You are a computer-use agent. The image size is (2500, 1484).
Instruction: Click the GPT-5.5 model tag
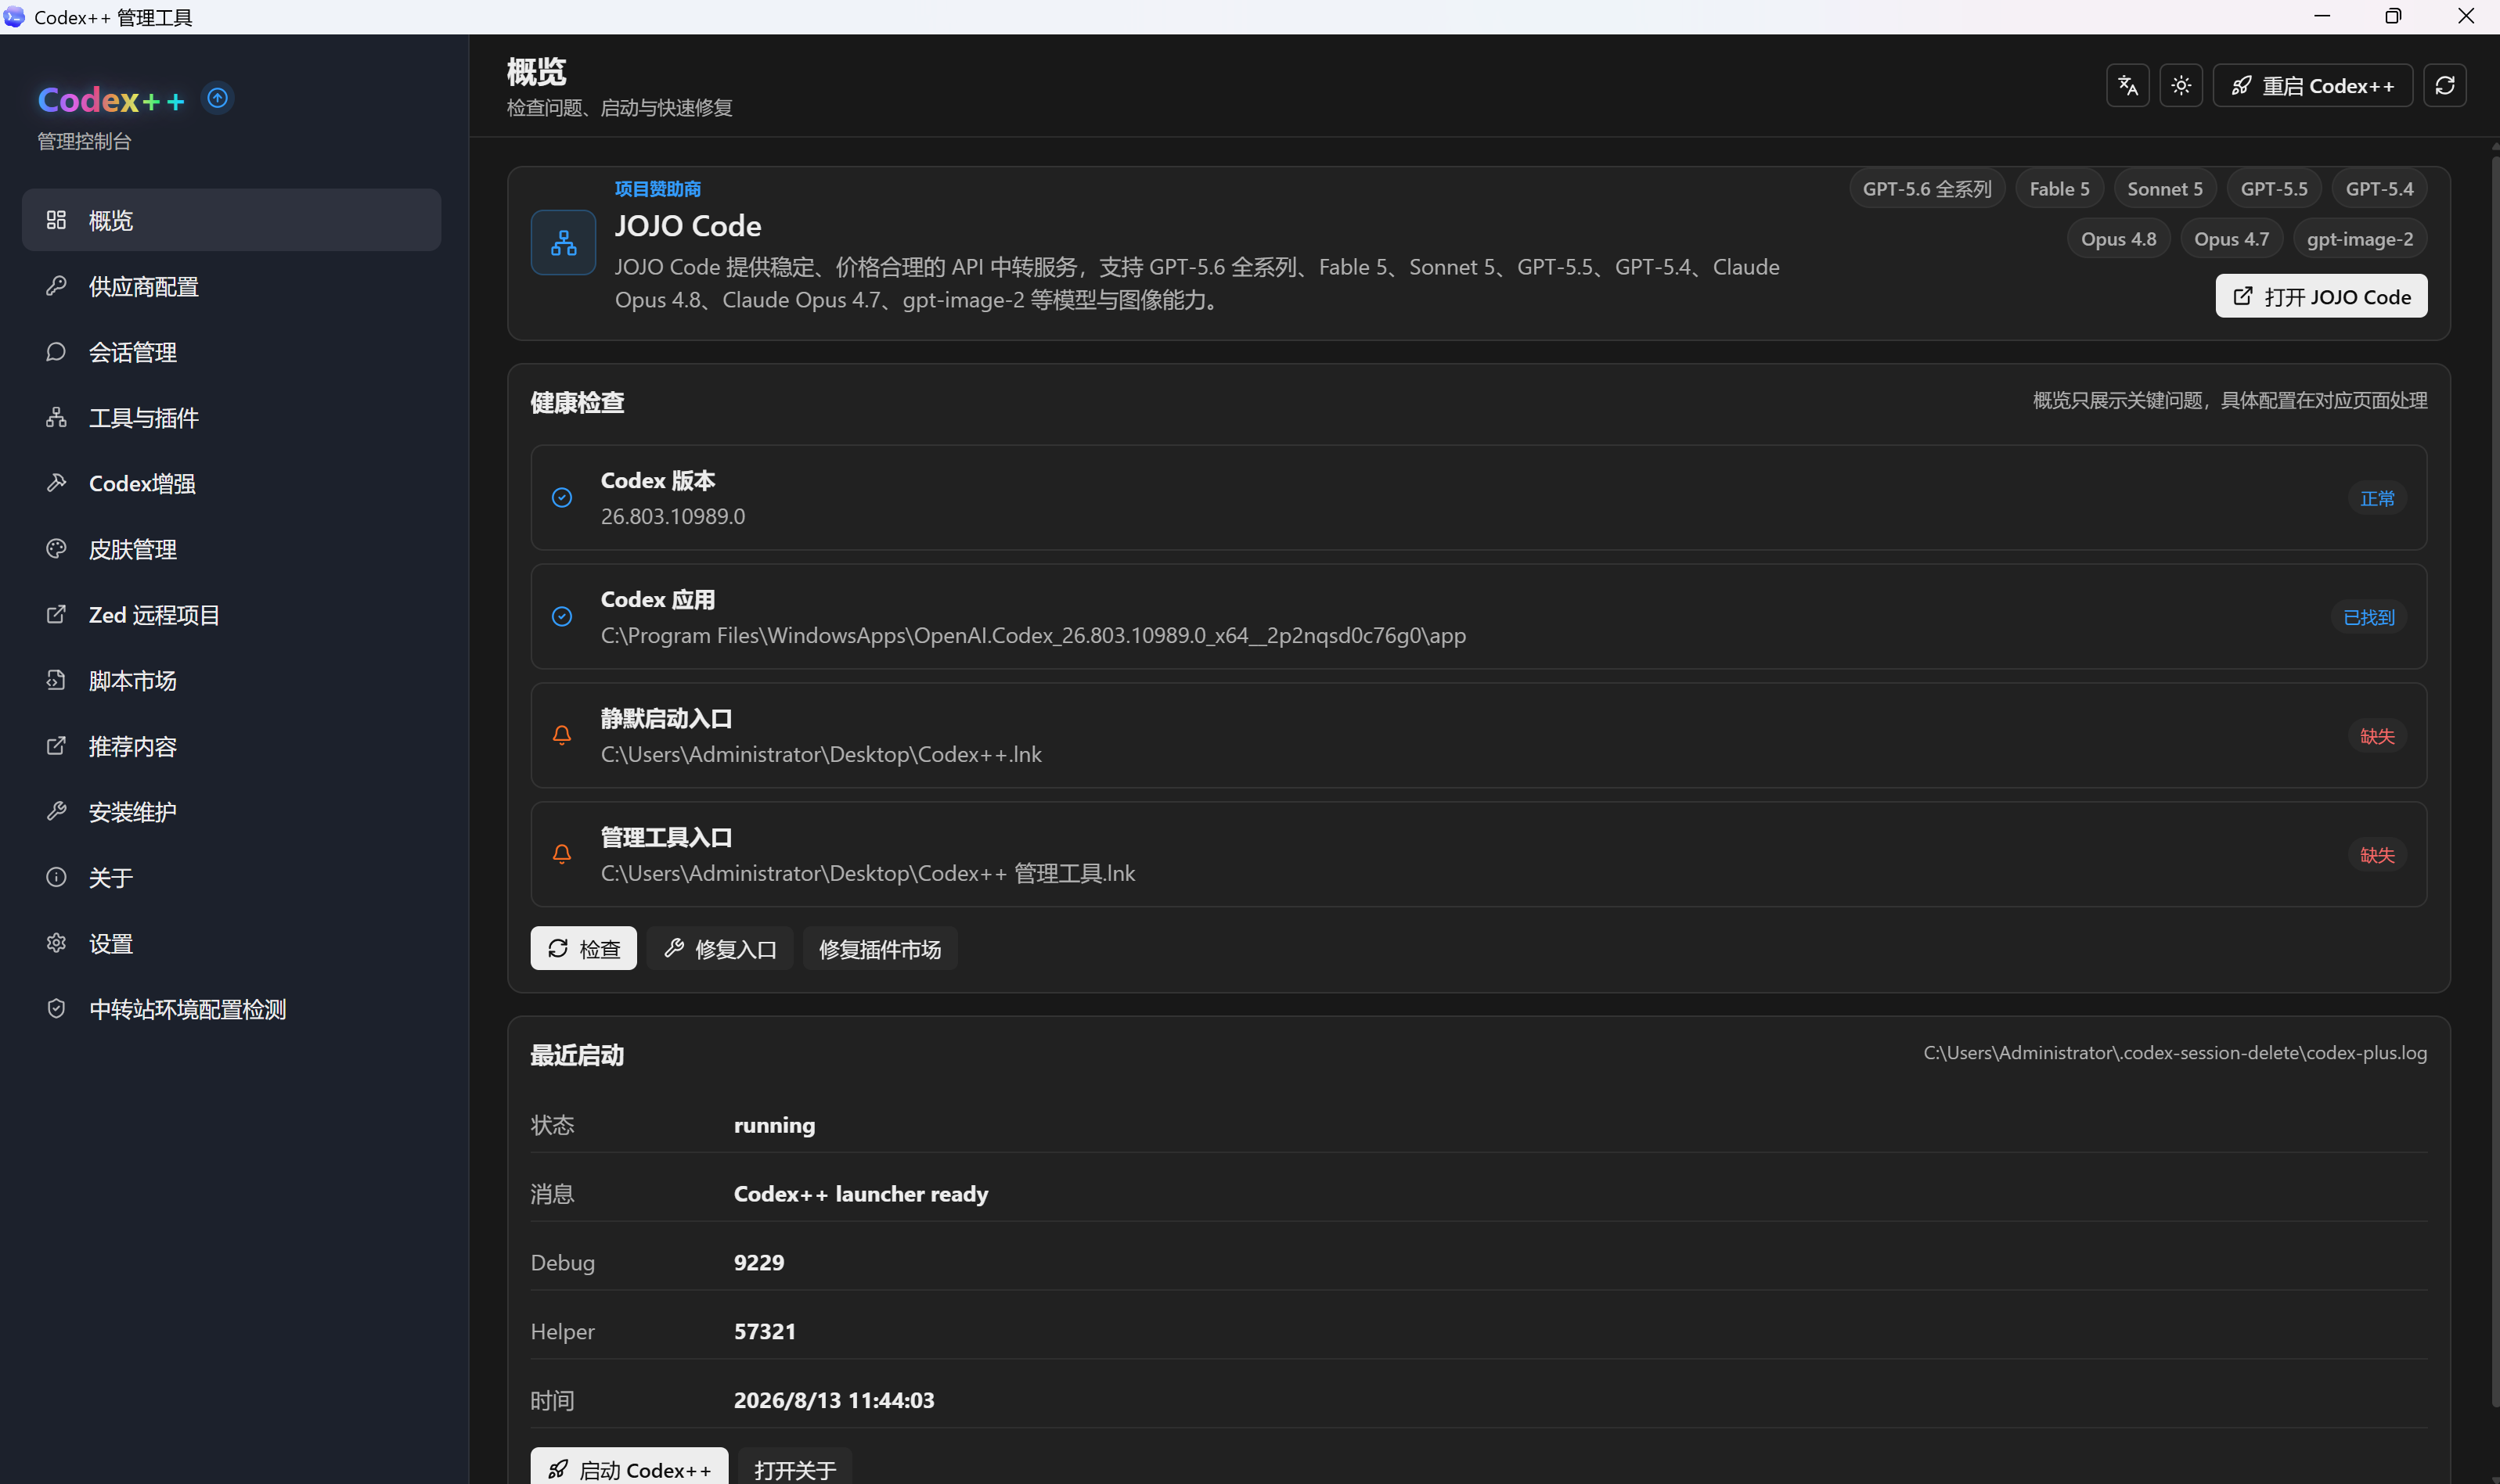click(2274, 189)
